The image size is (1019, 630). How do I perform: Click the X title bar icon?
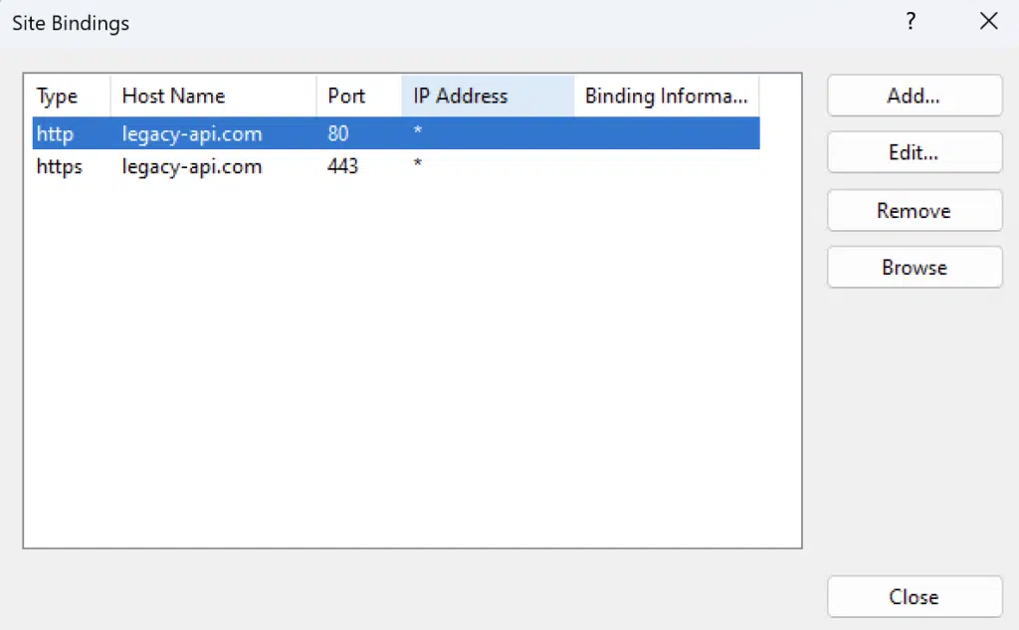pos(988,22)
